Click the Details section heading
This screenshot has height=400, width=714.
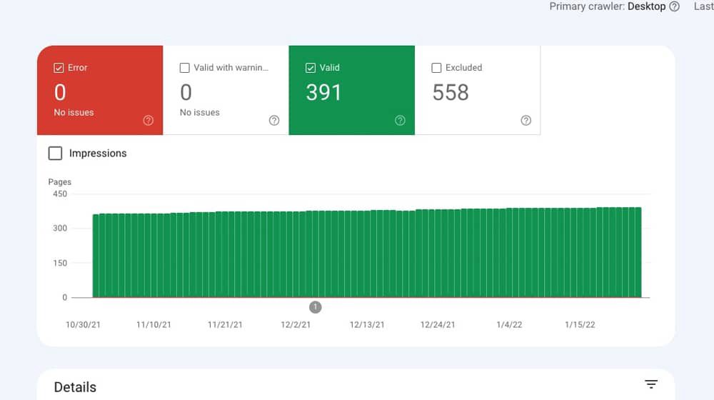click(75, 387)
